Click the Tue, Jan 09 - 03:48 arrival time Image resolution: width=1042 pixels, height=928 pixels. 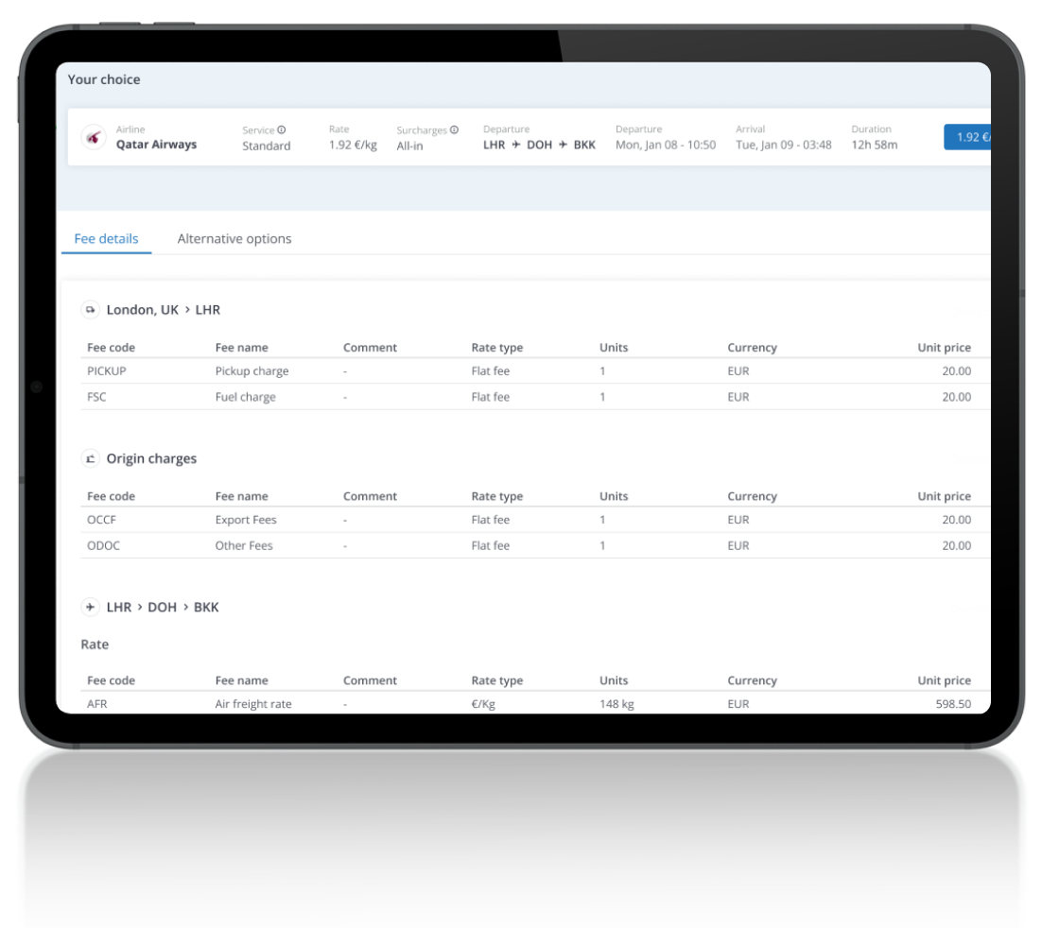coord(784,145)
